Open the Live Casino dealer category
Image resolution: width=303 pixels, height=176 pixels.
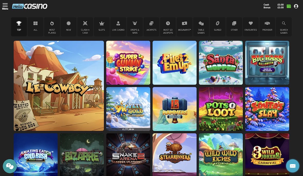tap(118, 27)
